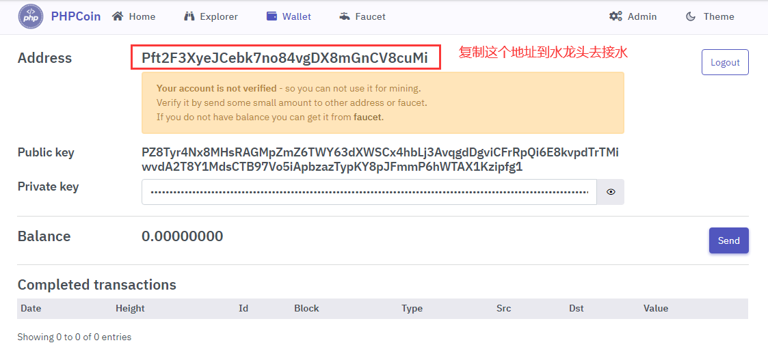This screenshot has height=360, width=768.
Task: Sort transactions by Value column
Action: point(655,308)
